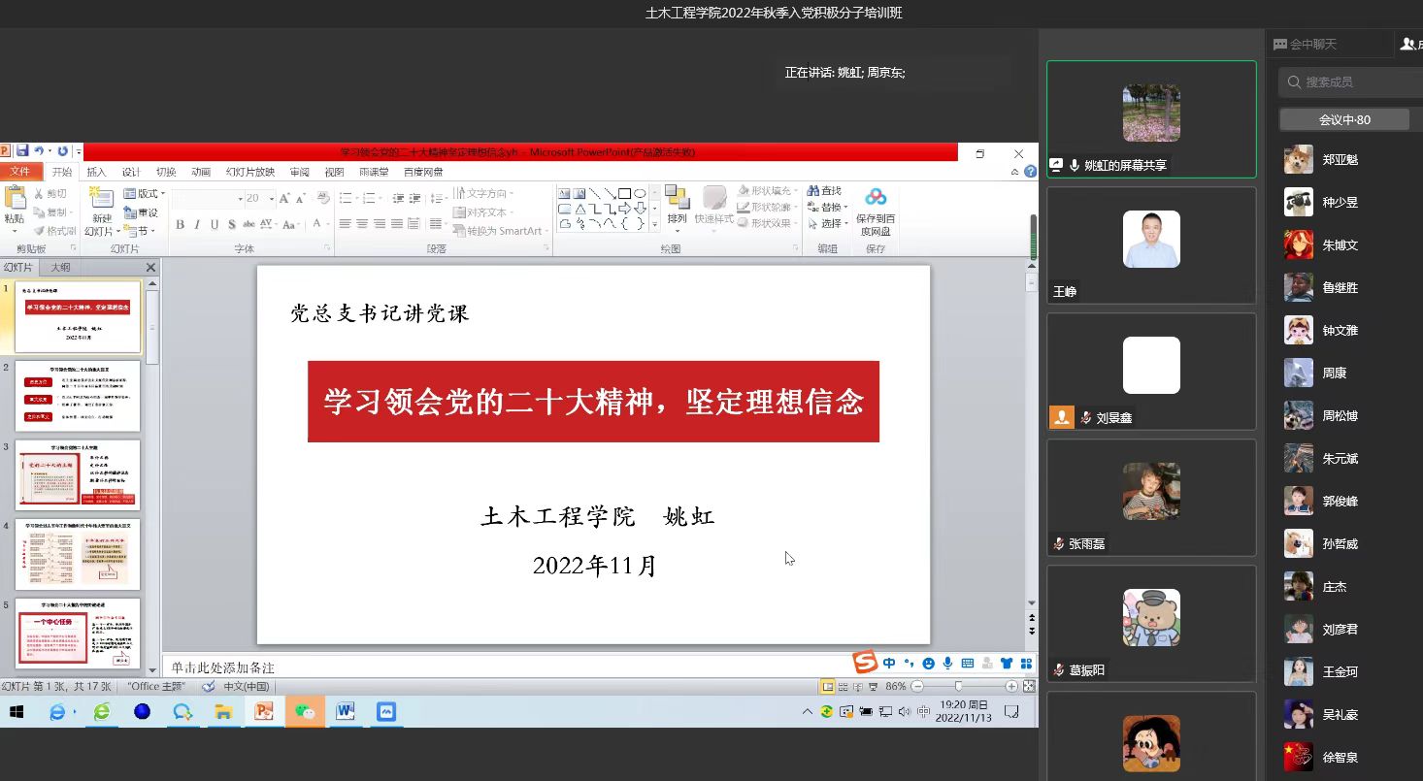The width and height of the screenshot is (1423, 781).
Task: Open Word from the Windows taskbar
Action: tap(345, 712)
